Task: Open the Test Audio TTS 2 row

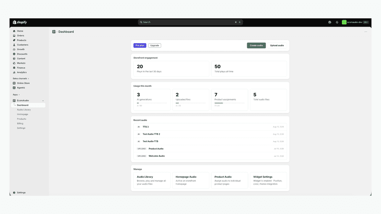Action: tap(210, 134)
